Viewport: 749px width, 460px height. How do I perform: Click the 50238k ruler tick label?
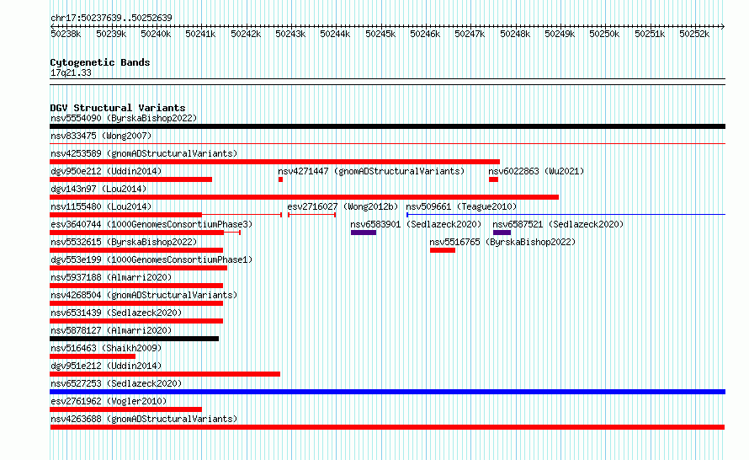pyautogui.click(x=66, y=35)
